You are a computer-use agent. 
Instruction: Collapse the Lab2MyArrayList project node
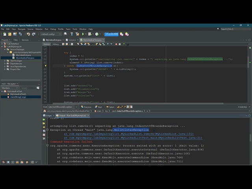[2, 46]
